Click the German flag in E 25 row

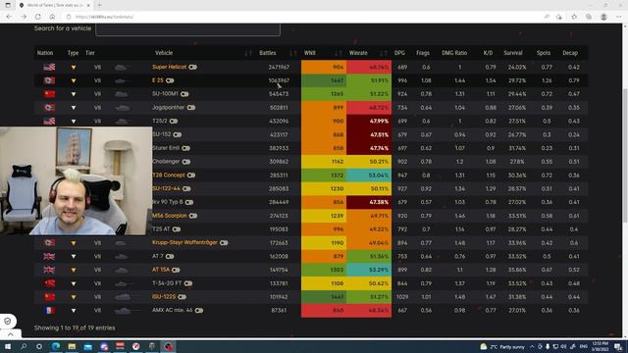[x=49, y=80]
